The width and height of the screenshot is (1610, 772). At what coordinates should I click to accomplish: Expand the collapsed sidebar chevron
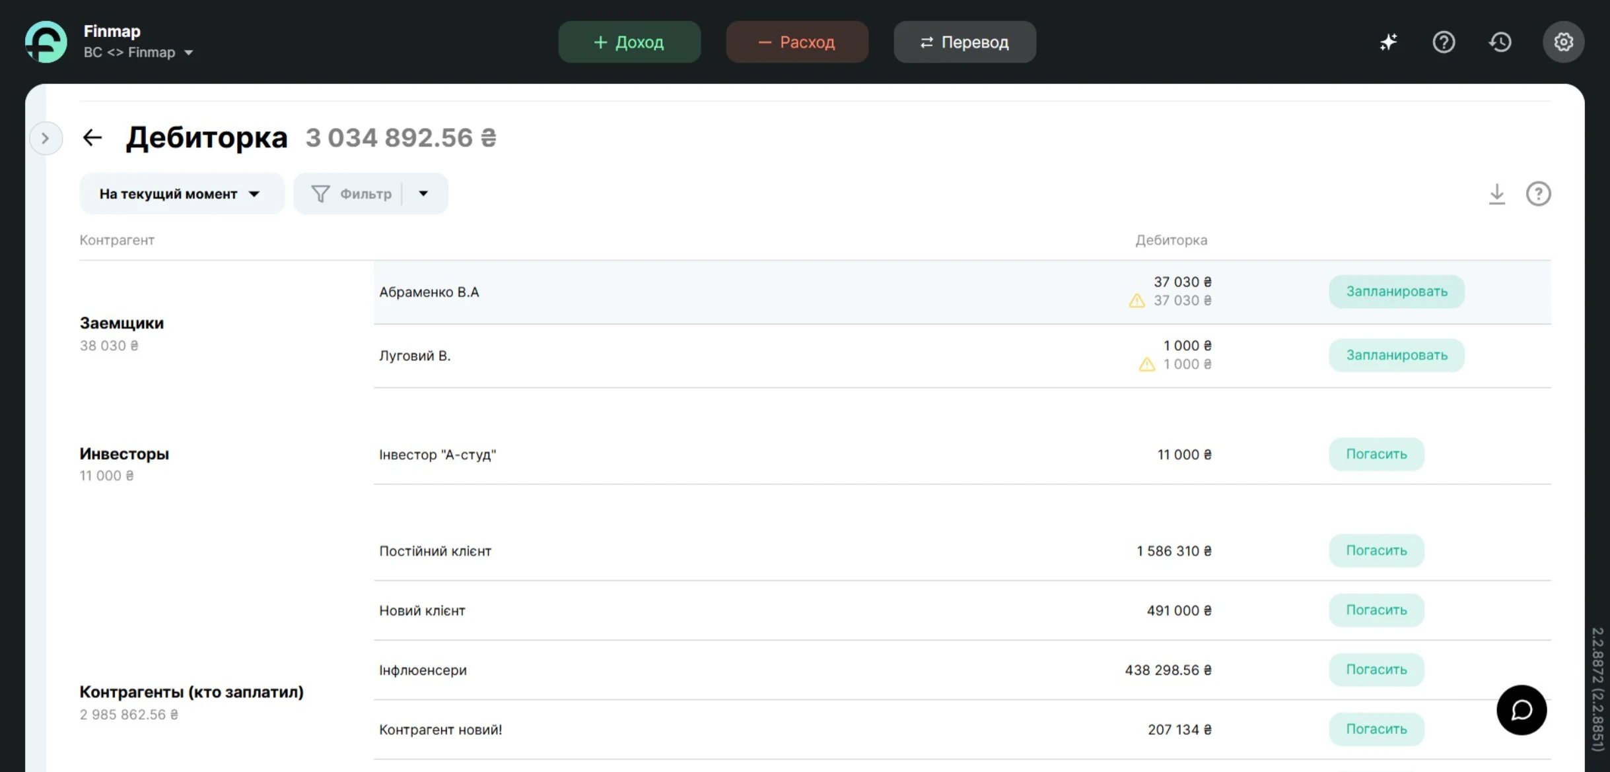(x=46, y=138)
